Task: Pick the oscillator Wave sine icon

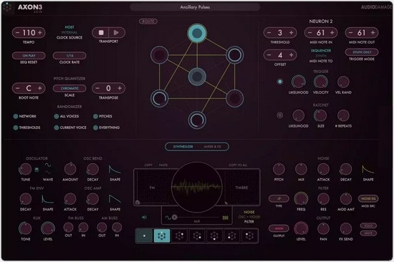Action: coord(48,165)
